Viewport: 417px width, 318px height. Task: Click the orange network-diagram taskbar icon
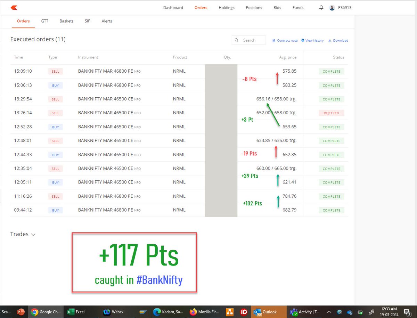click(x=229, y=312)
